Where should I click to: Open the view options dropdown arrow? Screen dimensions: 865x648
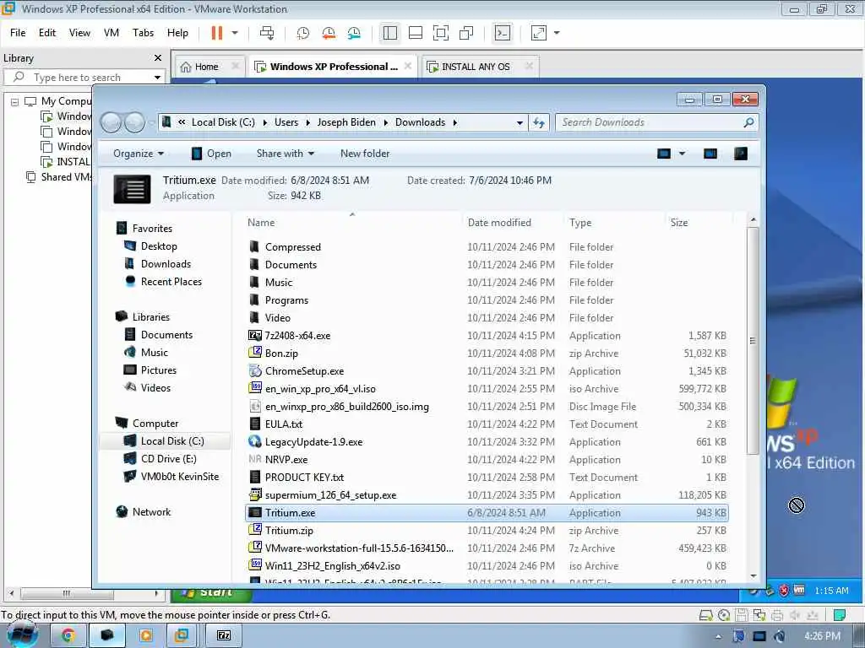[682, 154]
